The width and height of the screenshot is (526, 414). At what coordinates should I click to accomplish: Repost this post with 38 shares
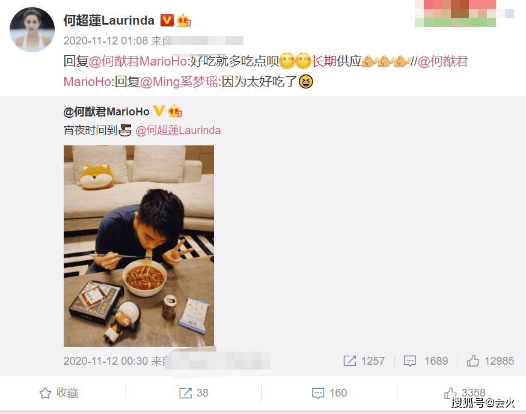[194, 393]
